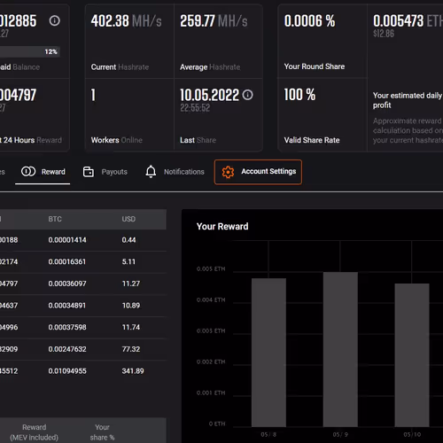The height and width of the screenshot is (443, 443).
Task: Click the Your Reward chart title
Action: click(222, 227)
